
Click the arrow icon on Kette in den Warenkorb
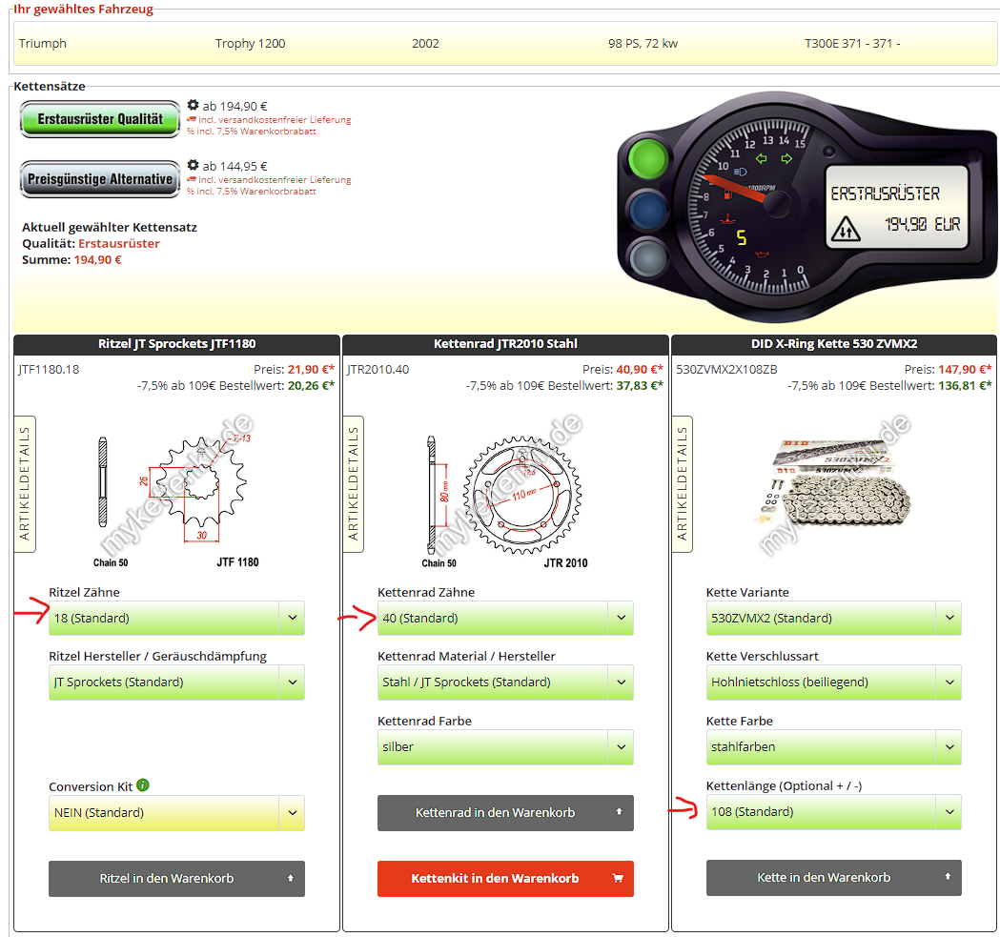point(948,876)
